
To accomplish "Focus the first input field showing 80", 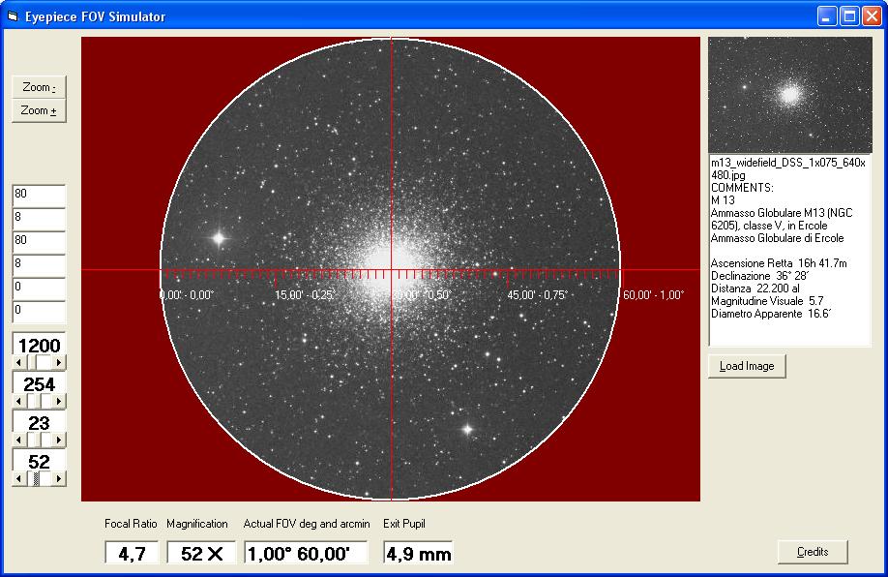I will click(x=39, y=196).
